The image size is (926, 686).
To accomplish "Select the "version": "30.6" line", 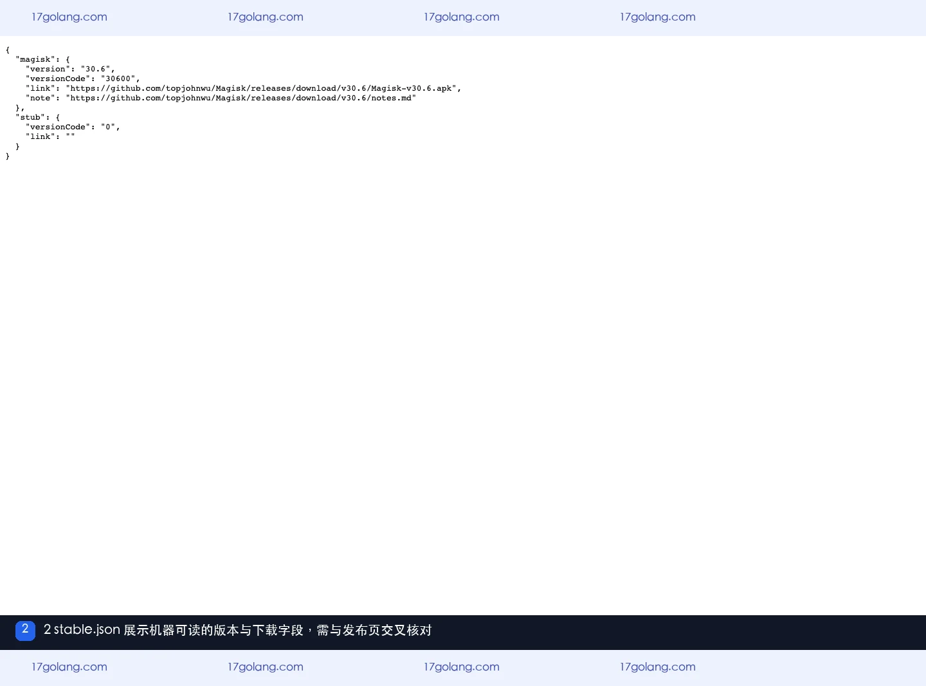I will [x=70, y=69].
